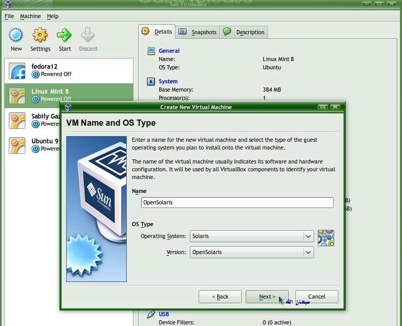Viewport: 402px width, 326px height.
Task: Open the File menu
Action: pyautogui.click(x=9, y=16)
